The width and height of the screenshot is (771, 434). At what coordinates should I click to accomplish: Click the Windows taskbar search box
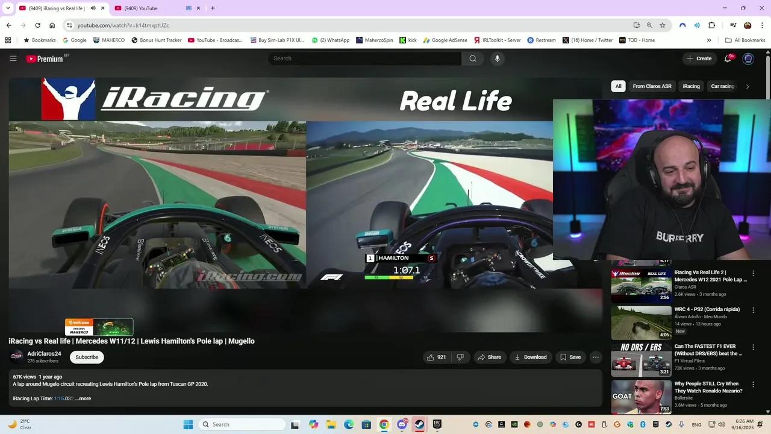[x=243, y=424]
